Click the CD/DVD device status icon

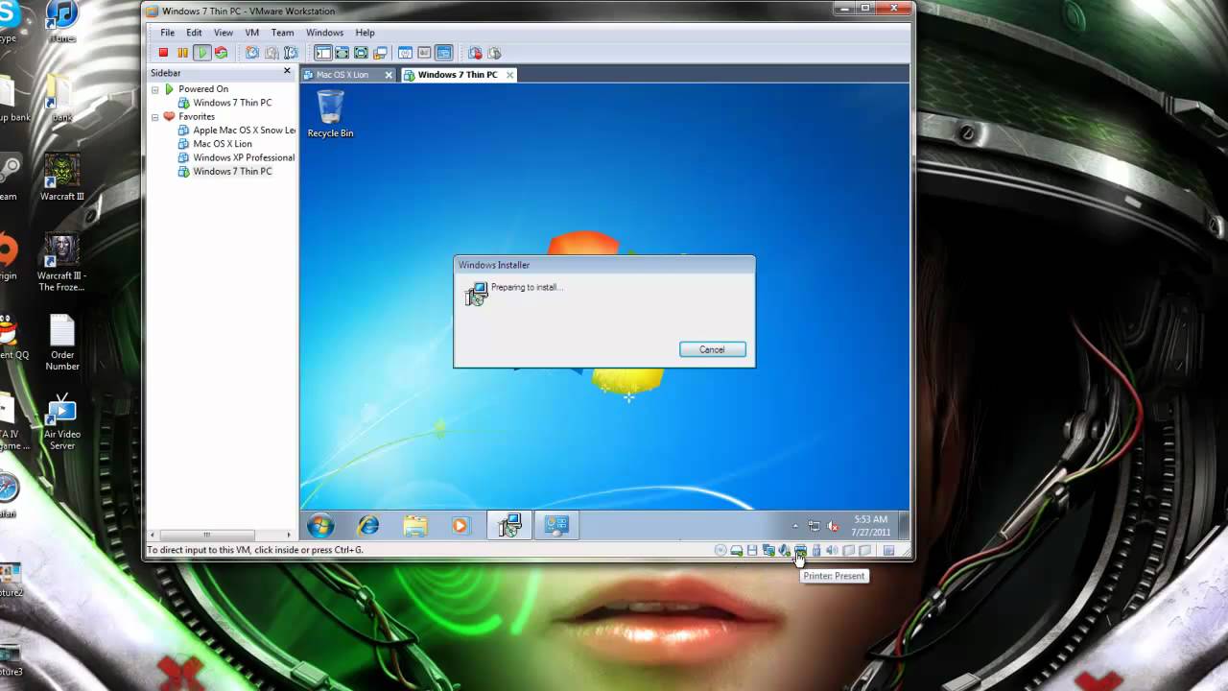click(720, 550)
